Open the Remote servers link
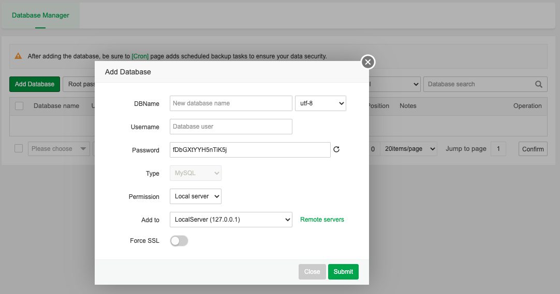Screen dimensions: 560x294 [322, 220]
